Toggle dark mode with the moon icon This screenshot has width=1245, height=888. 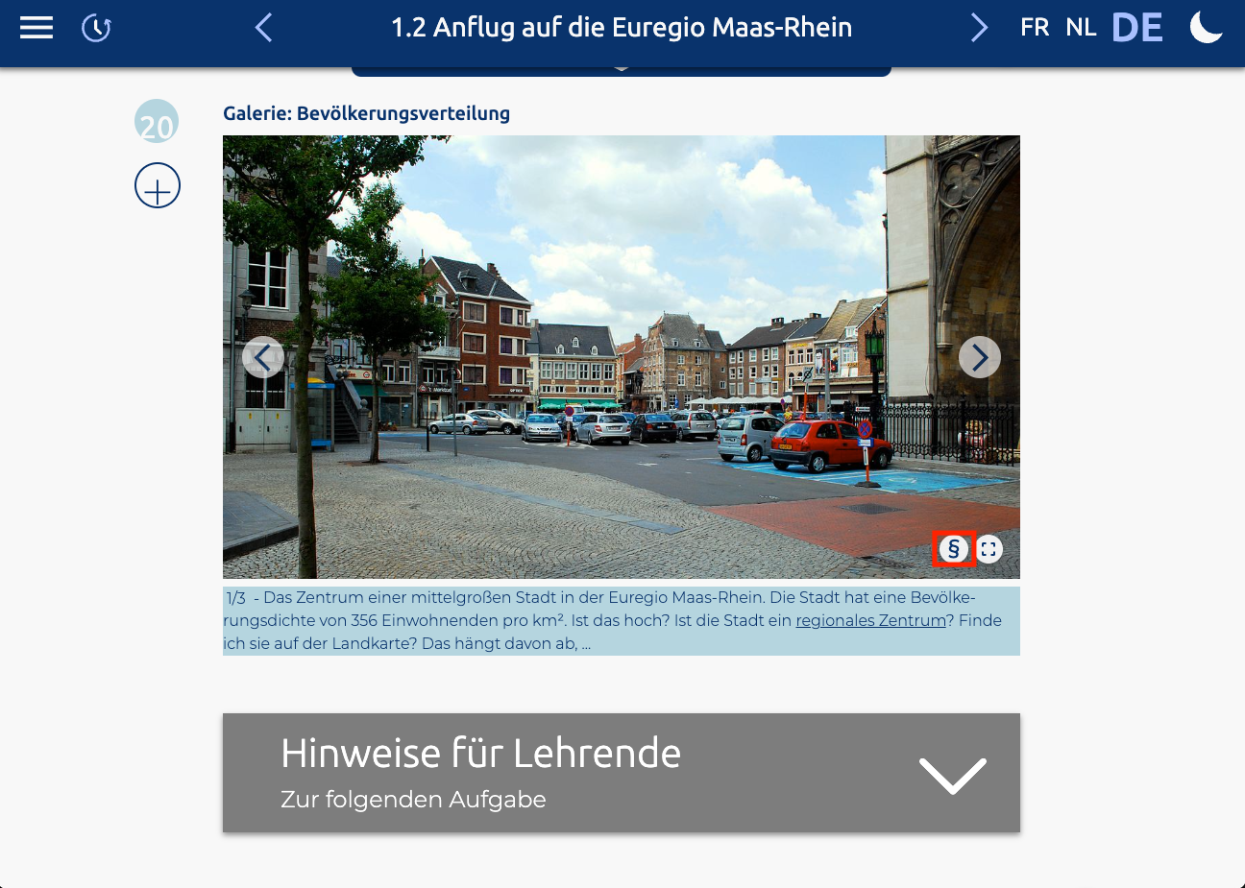tap(1206, 28)
